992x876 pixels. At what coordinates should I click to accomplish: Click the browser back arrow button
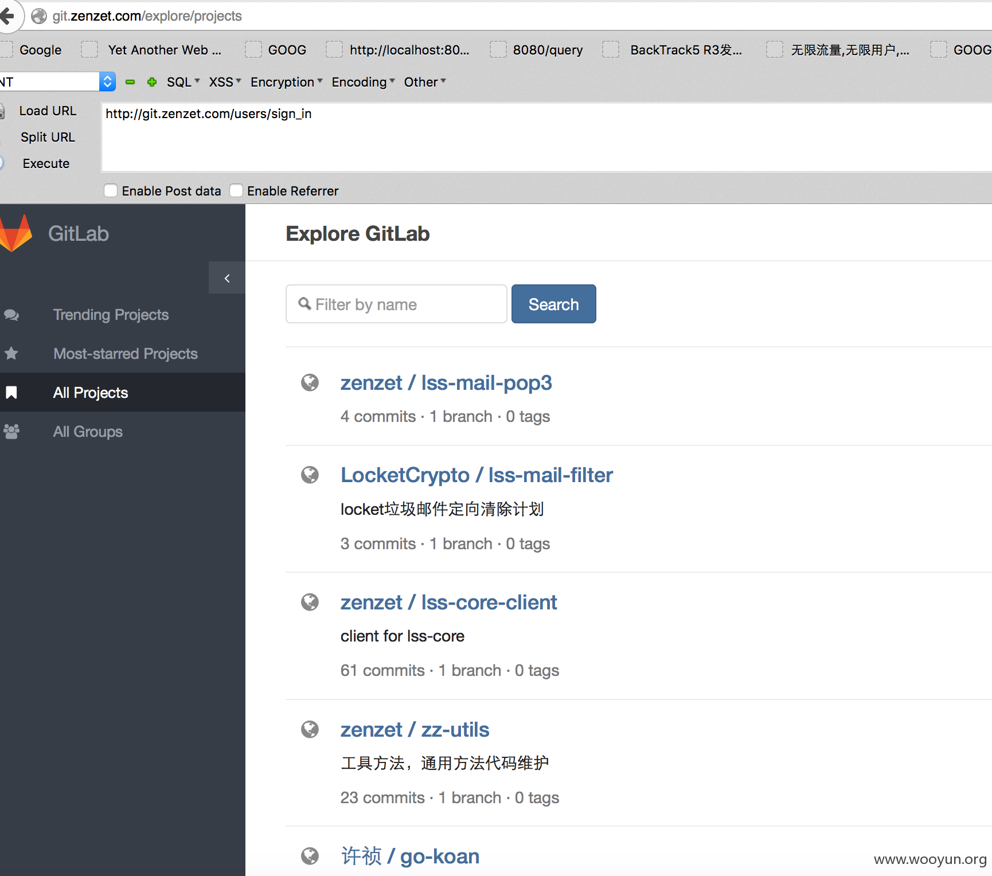[x=7, y=16]
